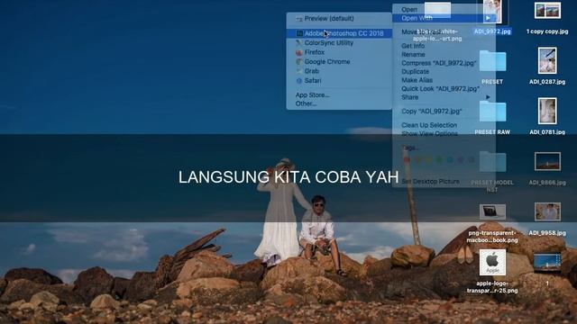This screenshot has width=577, height=324.
Task: Select the PRESET MODEL NST folder icon
Action: pyautogui.click(x=492, y=161)
